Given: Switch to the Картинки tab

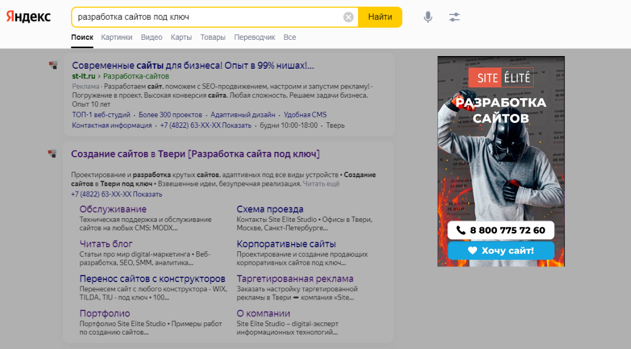Looking at the screenshot, I should (x=117, y=37).
